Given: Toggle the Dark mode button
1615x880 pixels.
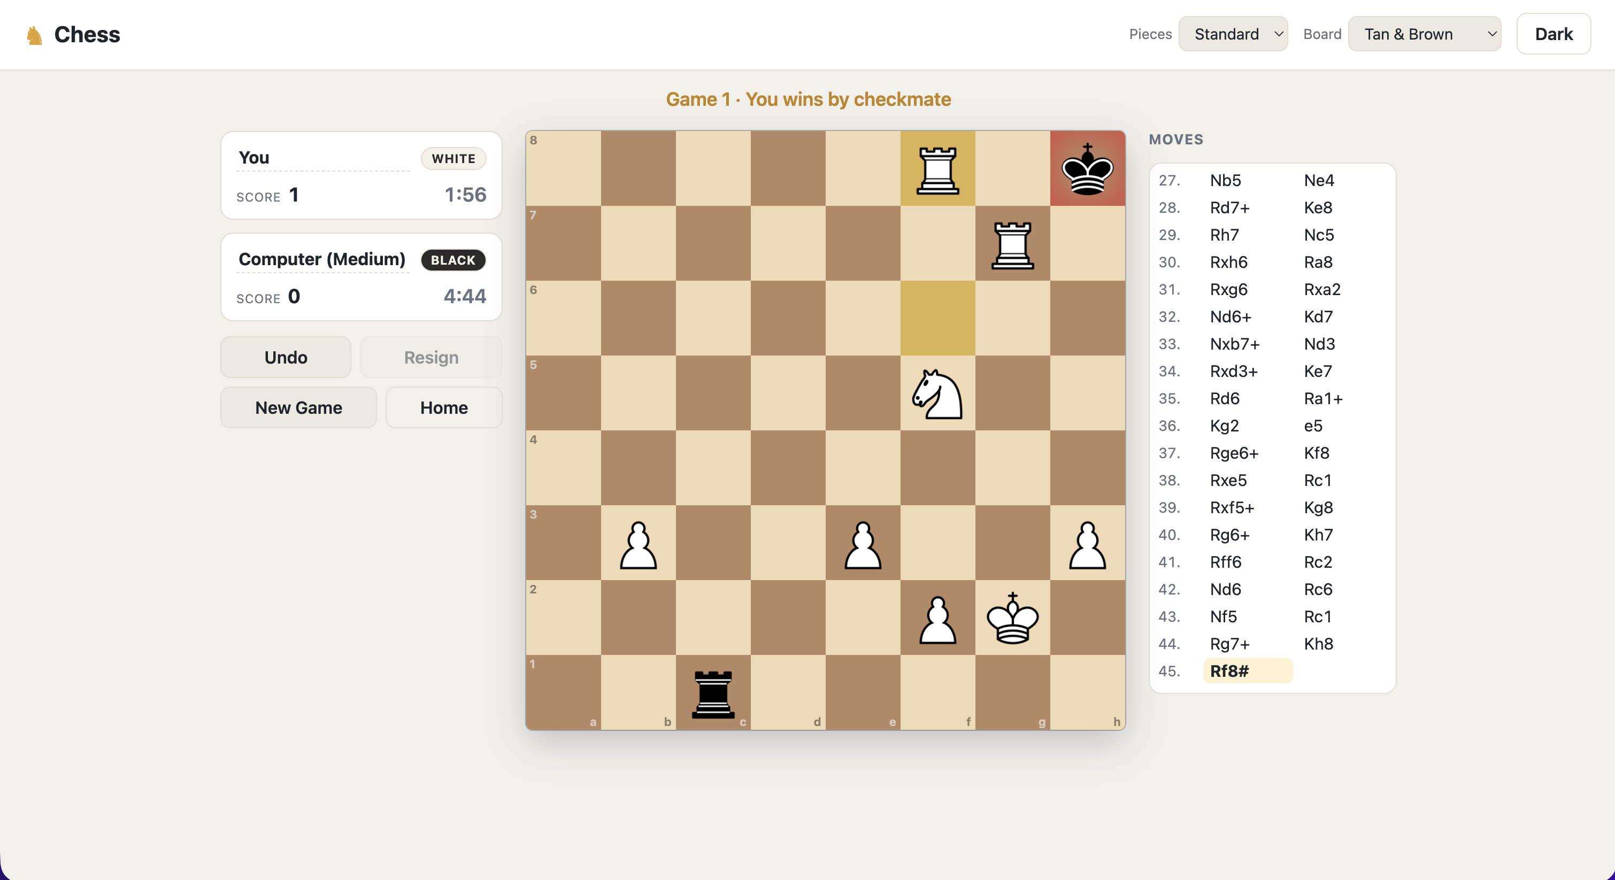Looking at the screenshot, I should [1553, 34].
